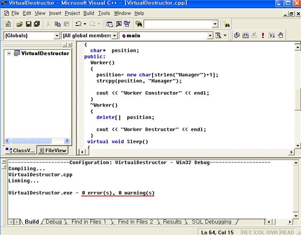Click the Stop Build icon
The image size is (301, 235).
click(254, 36)
